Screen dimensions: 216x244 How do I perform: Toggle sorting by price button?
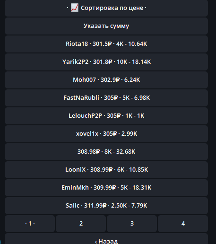pyautogui.click(x=106, y=8)
